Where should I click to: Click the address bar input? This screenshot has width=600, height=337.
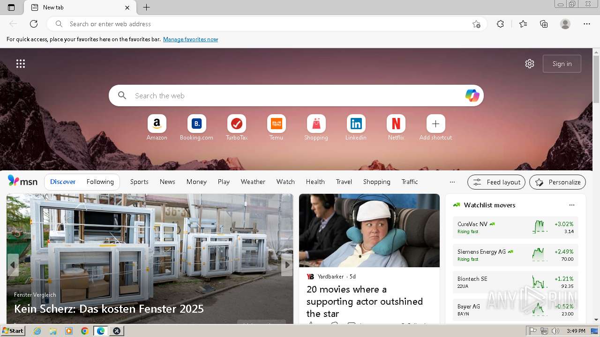pyautogui.click(x=267, y=24)
